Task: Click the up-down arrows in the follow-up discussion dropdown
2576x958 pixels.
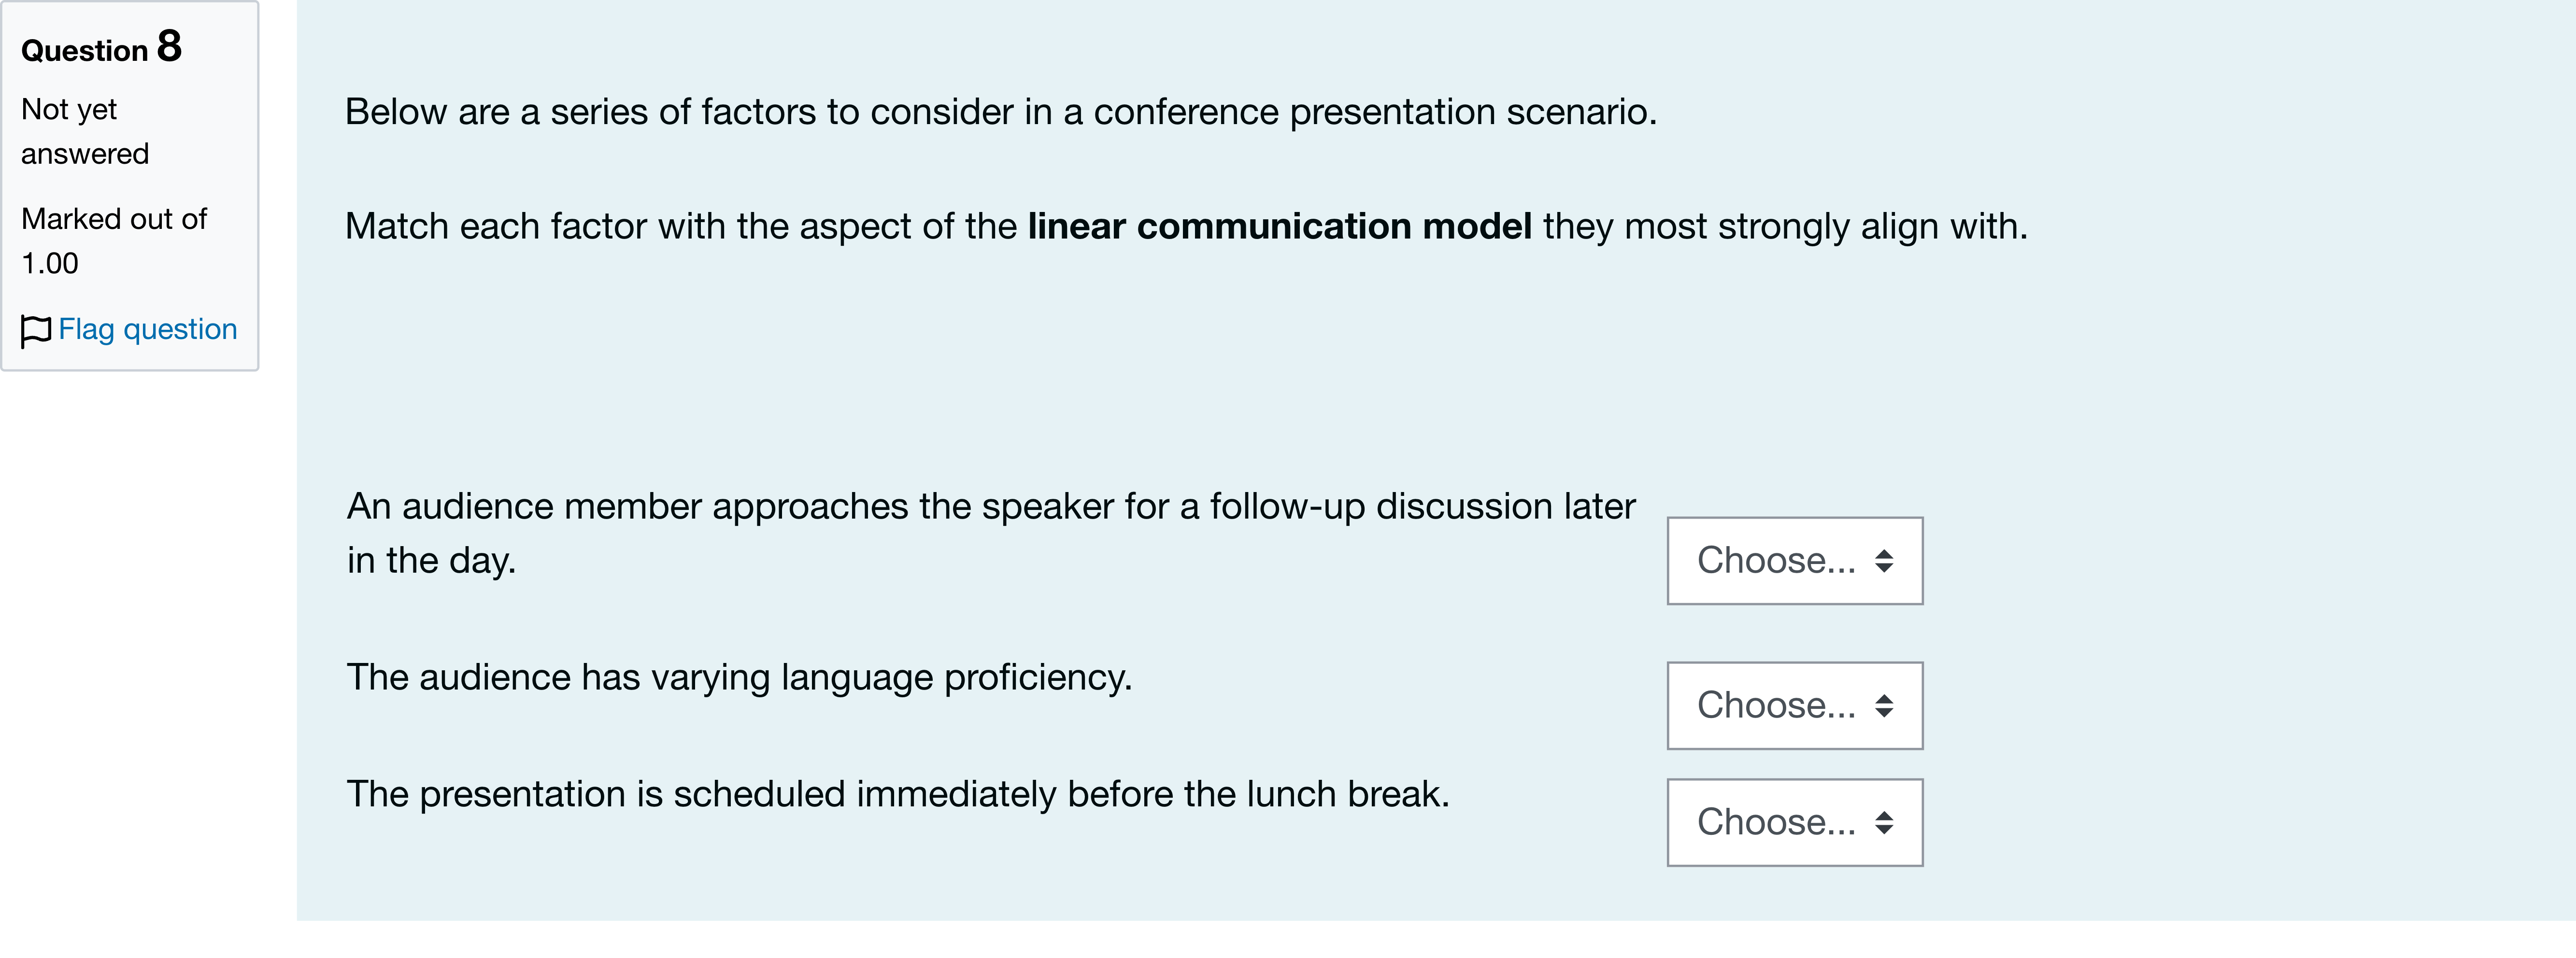Action: [x=1884, y=561]
